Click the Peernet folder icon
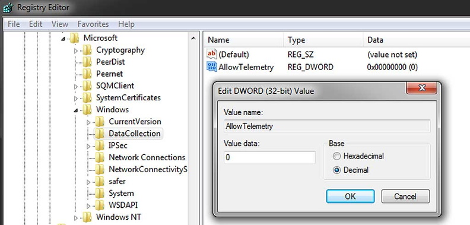Viewport: 470px width, 225px height. pyautogui.click(x=87, y=74)
